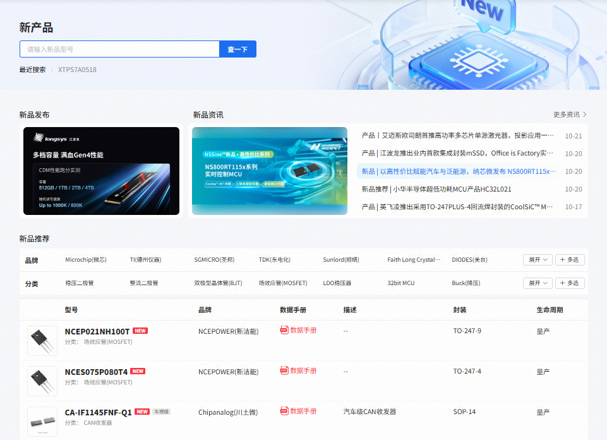This screenshot has width=607, height=440.
Task: Click the NCEP021NH100T product thumbnail image
Action: pyautogui.click(x=42, y=340)
